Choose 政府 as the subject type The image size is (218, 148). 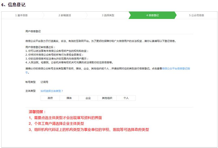click(50, 98)
